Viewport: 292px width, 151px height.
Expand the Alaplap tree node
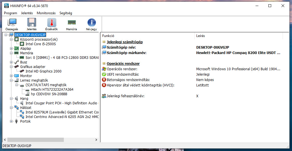pos(11,49)
